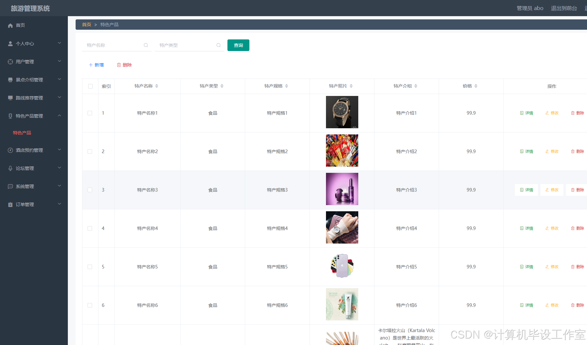Sort the table by 特产照片 column

(x=351, y=86)
